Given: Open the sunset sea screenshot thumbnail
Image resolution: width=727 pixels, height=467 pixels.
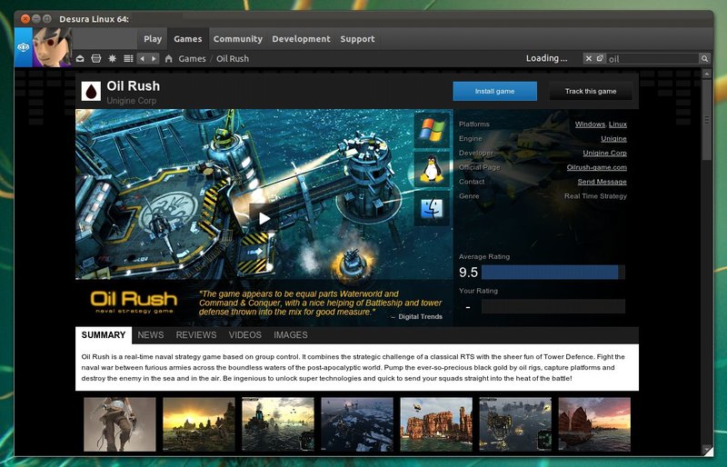Looking at the screenshot, I should click(199, 424).
